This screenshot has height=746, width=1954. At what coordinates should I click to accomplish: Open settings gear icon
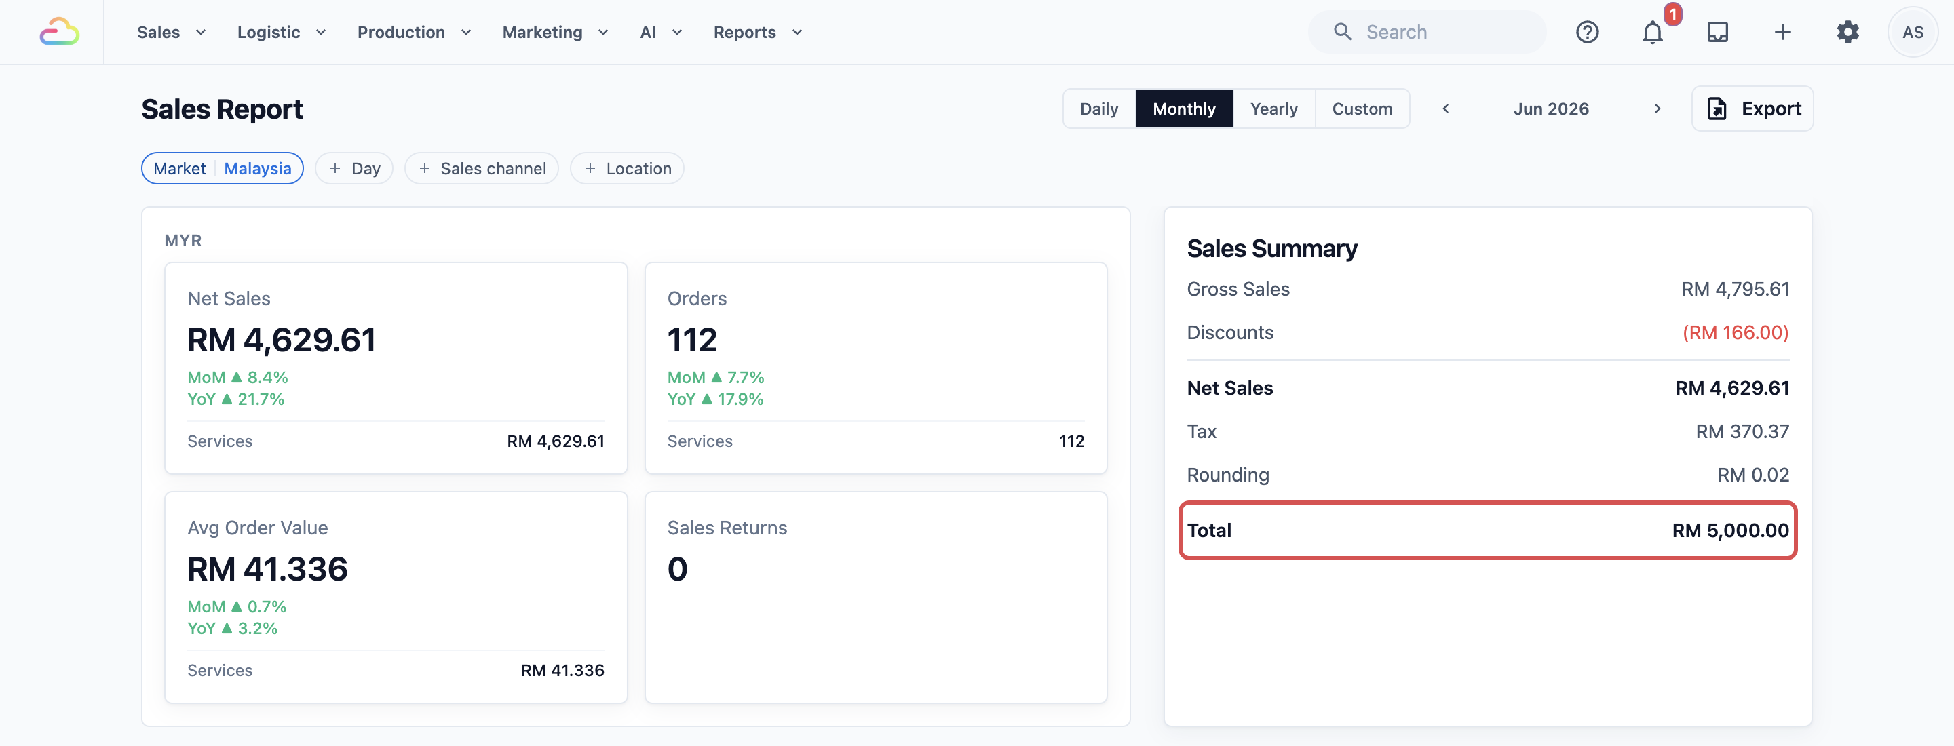pos(1847,32)
